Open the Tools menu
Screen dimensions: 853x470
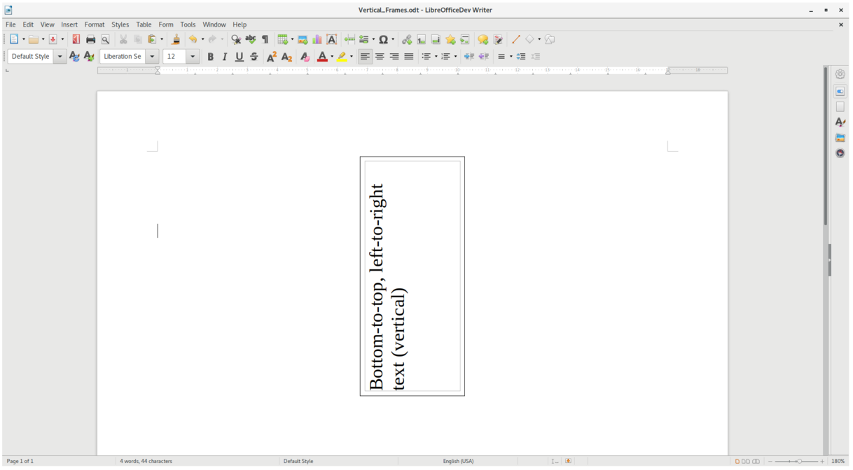(x=188, y=24)
